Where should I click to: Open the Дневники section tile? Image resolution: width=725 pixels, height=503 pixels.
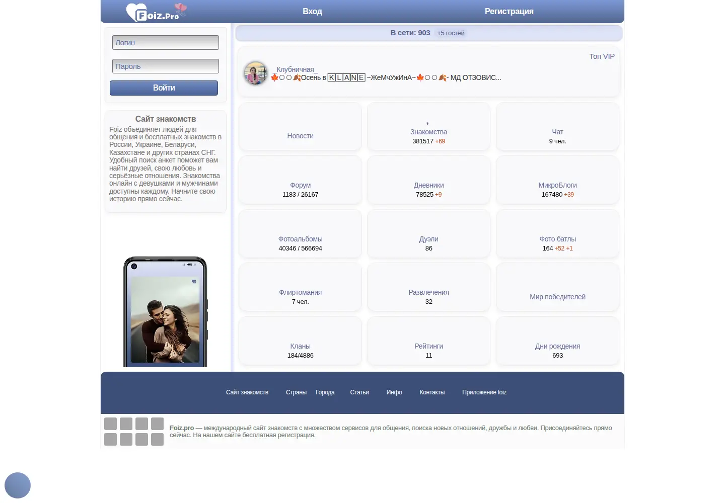[428, 180]
